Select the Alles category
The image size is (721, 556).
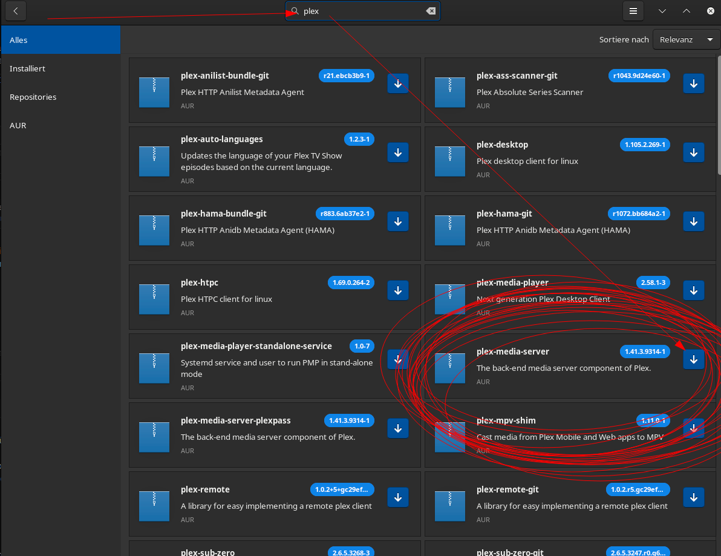click(60, 40)
